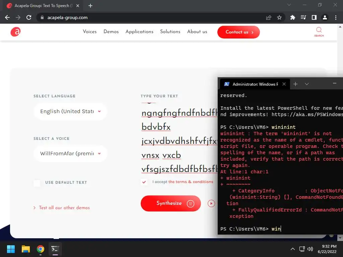343x257 pixels.
Task: Share this page using the share icon
Action: (x=269, y=17)
